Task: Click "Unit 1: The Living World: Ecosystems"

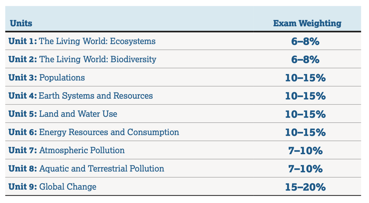Action: pos(82,41)
